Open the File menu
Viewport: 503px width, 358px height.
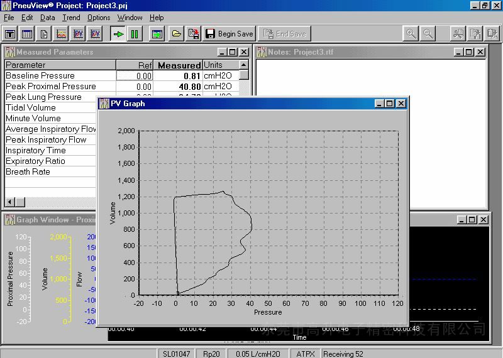tap(9, 18)
